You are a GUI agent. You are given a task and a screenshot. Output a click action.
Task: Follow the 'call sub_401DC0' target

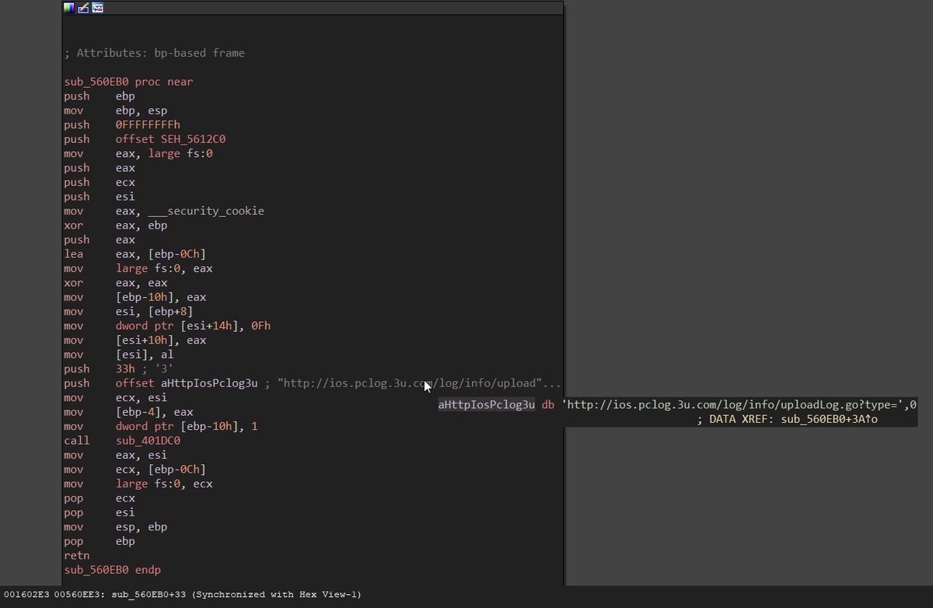tap(148, 441)
